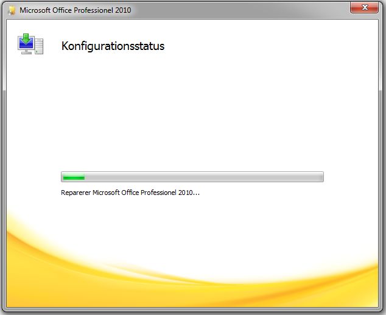386x315 pixels.
Task: Click the "Reparerer Microsoft Office Professionel 2010..." status text
Action: 130,193
